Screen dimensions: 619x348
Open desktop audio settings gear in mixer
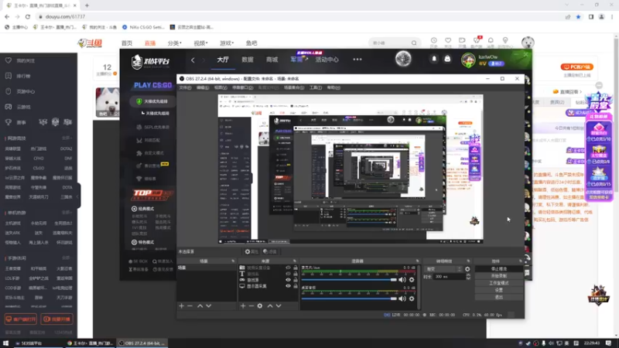412,299
